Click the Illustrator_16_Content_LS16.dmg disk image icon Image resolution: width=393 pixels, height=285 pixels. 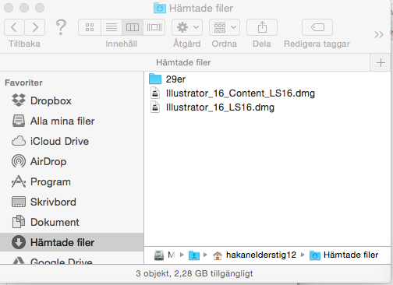[155, 93]
